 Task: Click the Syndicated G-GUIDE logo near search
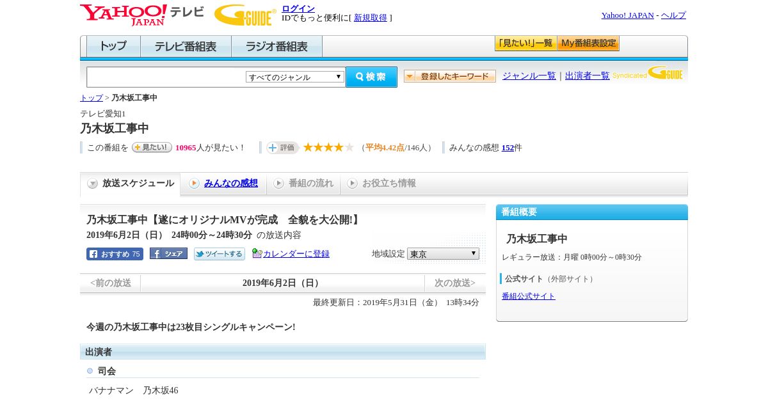(648, 74)
